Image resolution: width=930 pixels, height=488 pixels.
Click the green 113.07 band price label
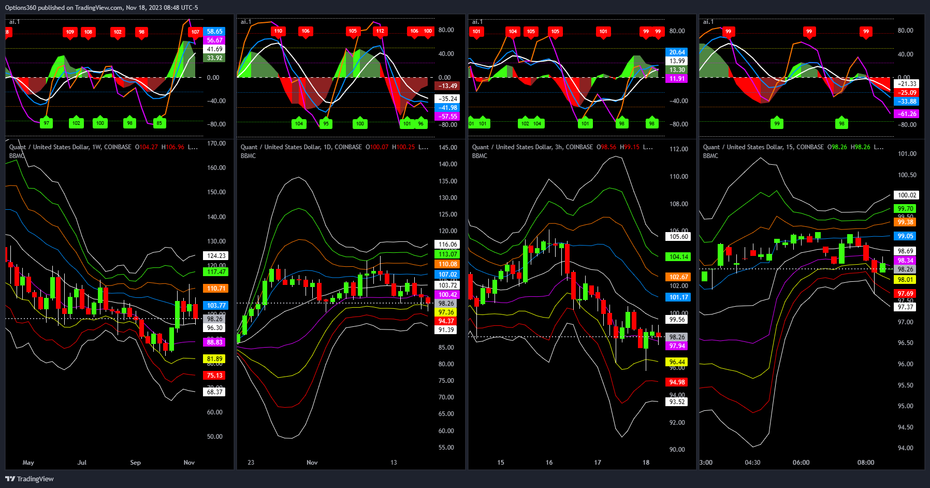click(x=447, y=254)
